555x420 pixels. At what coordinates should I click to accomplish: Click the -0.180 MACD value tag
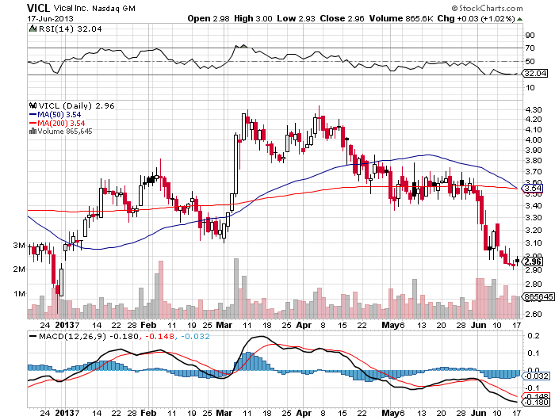[x=537, y=403]
